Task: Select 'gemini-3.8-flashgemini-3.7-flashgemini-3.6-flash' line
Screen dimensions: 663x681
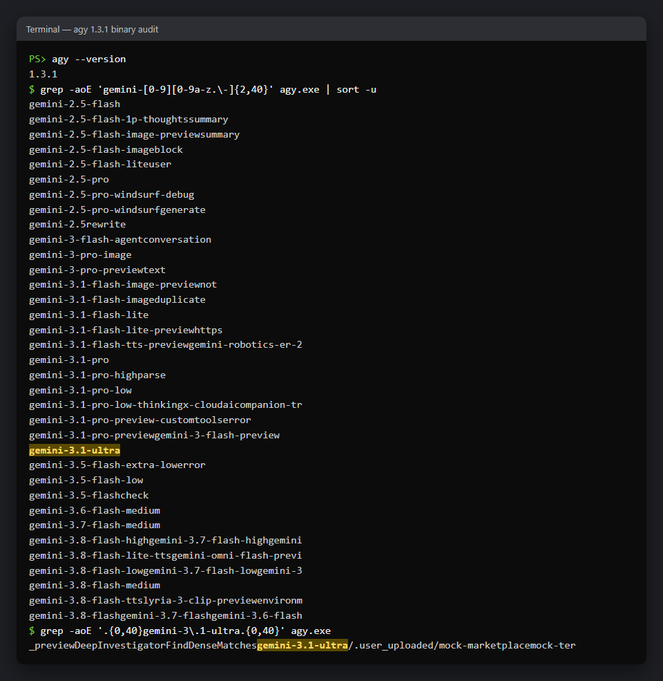Action: 166,616
